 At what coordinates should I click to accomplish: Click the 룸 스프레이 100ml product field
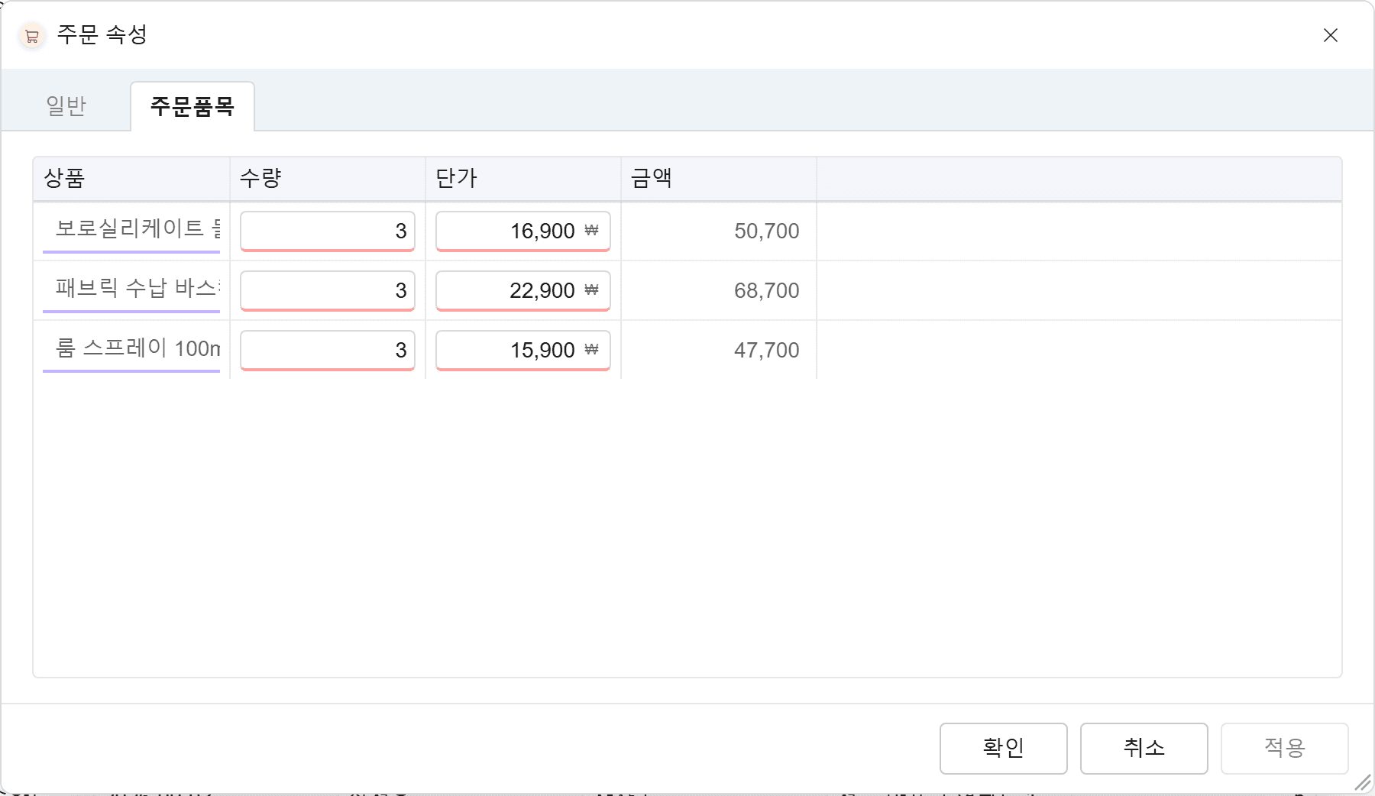pyautogui.click(x=131, y=350)
